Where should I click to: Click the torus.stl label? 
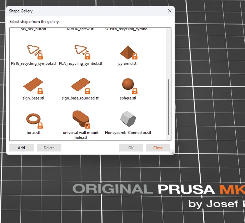tap(33, 133)
